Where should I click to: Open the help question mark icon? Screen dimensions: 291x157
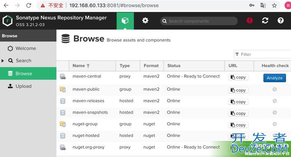click(x=281, y=20)
